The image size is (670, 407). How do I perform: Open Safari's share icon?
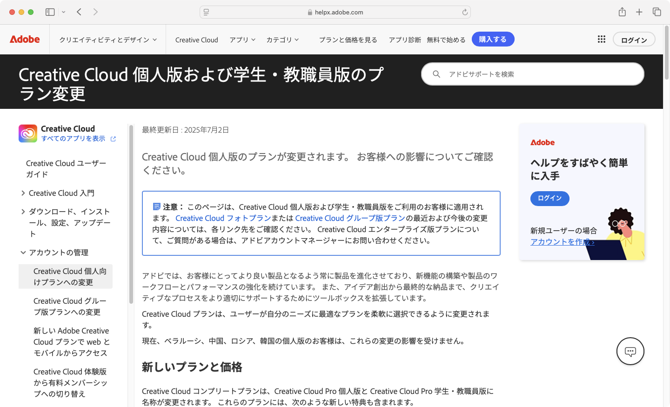pyautogui.click(x=622, y=12)
